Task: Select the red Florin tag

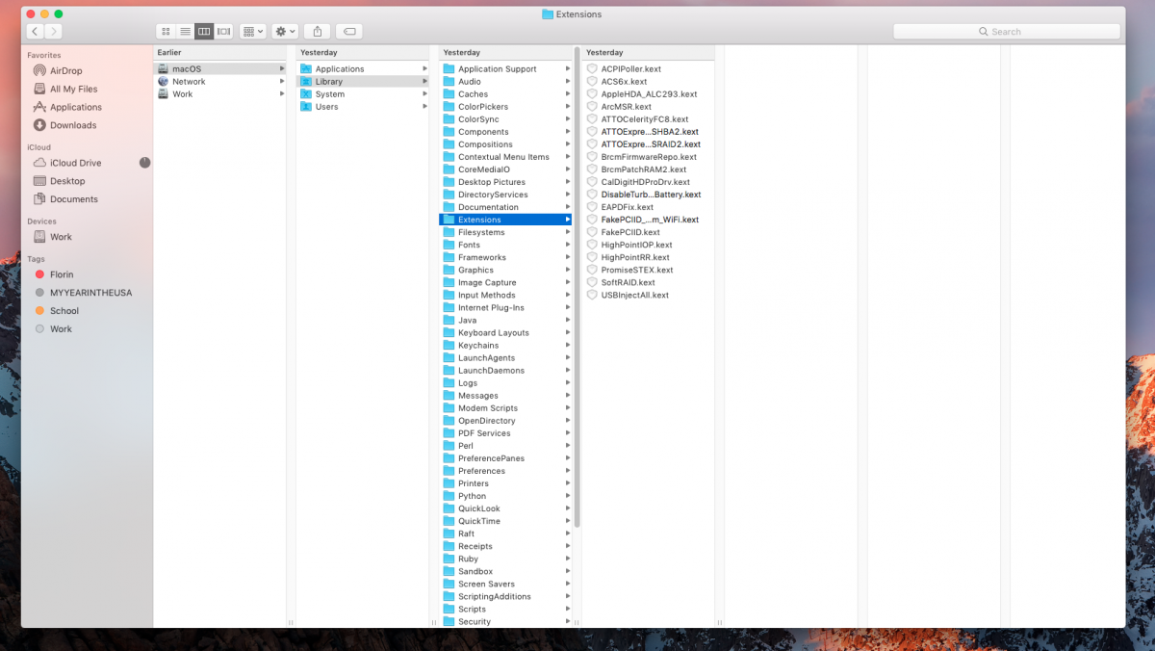Action: (61, 274)
